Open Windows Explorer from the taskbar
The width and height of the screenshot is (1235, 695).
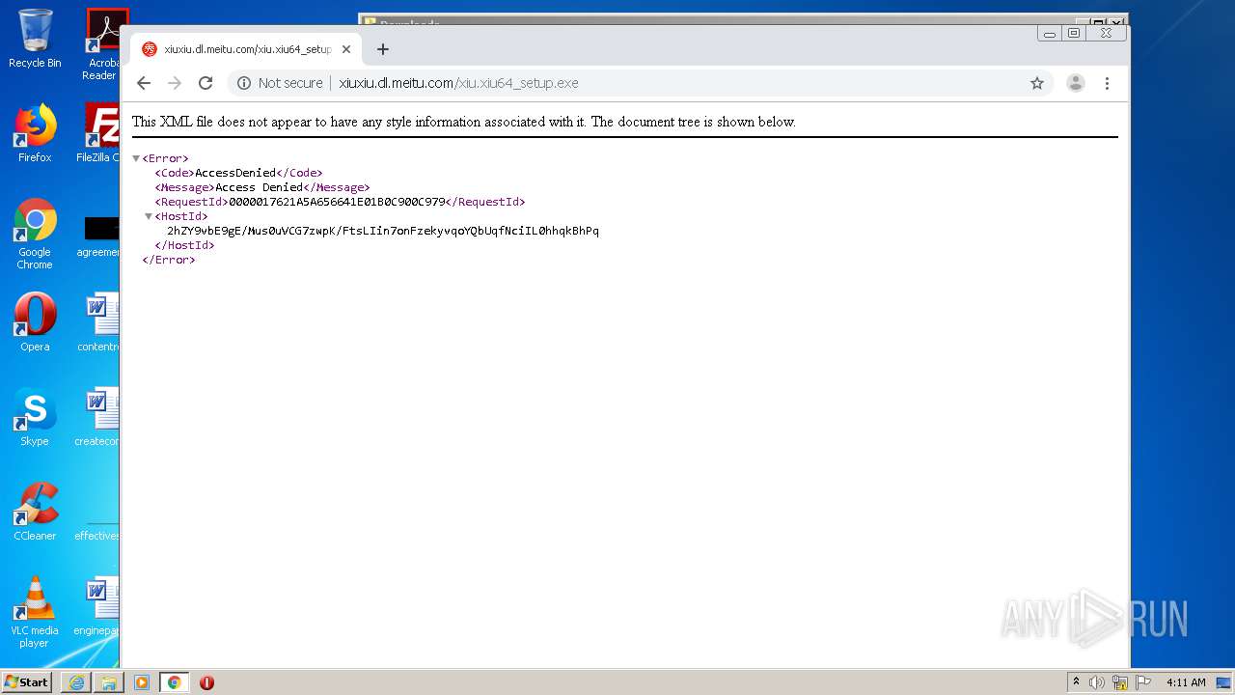tap(109, 682)
